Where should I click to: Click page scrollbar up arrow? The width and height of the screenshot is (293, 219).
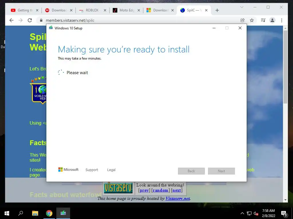[x=285, y=28]
